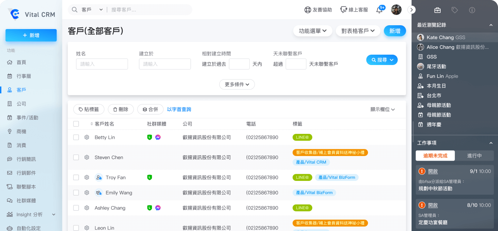Open the tag icon in right panel
This screenshot has width=498, height=231.
coord(454,10)
